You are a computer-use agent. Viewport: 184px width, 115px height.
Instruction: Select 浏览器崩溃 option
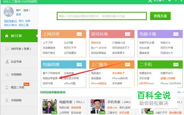(49, 48)
